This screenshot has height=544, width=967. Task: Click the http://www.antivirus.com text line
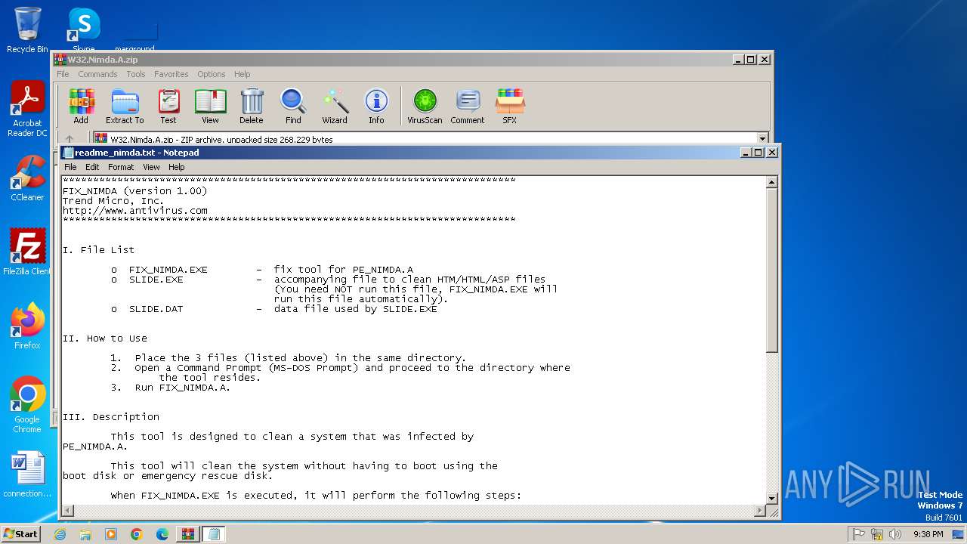[135, 211]
